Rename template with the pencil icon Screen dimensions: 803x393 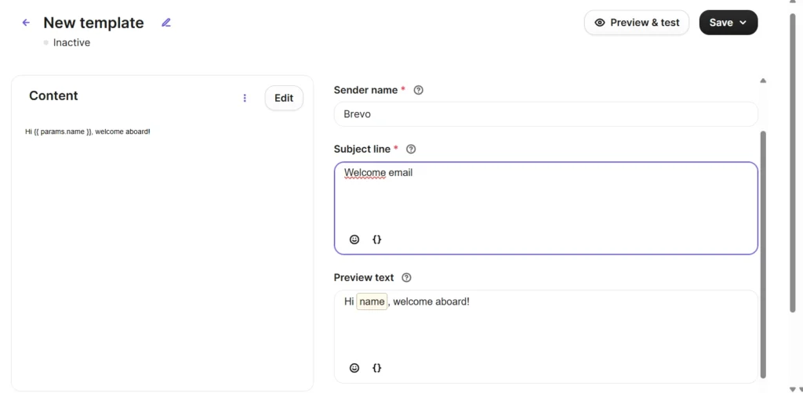[165, 23]
